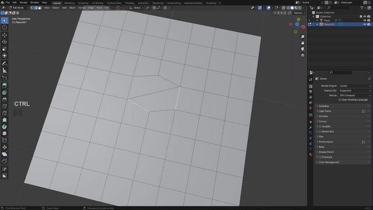Toggle the Freestyle checkbox
373x210 pixels.
point(320,157)
